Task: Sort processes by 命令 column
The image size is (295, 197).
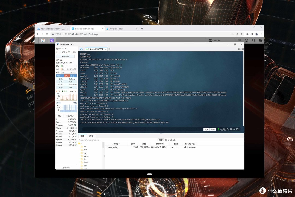Action: tap(73, 76)
